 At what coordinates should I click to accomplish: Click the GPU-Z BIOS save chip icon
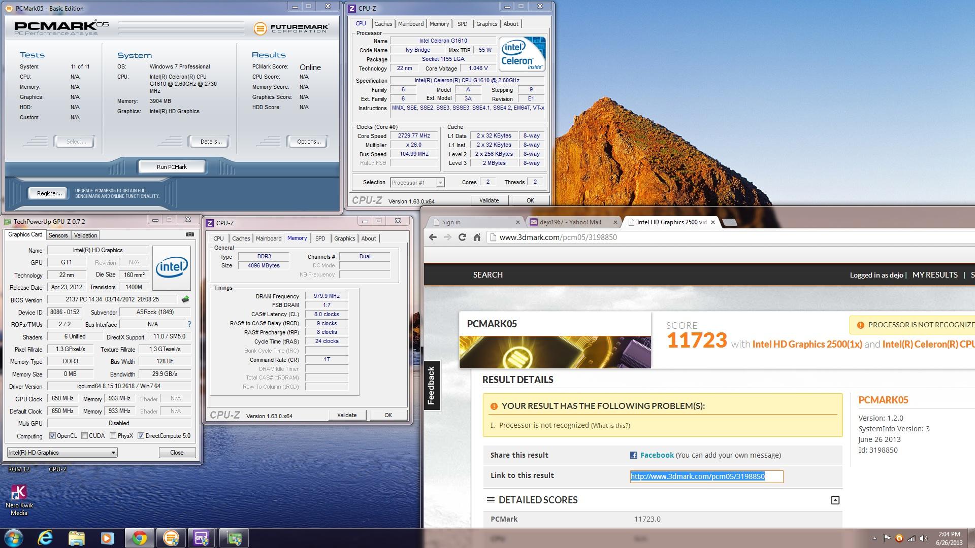tap(185, 299)
